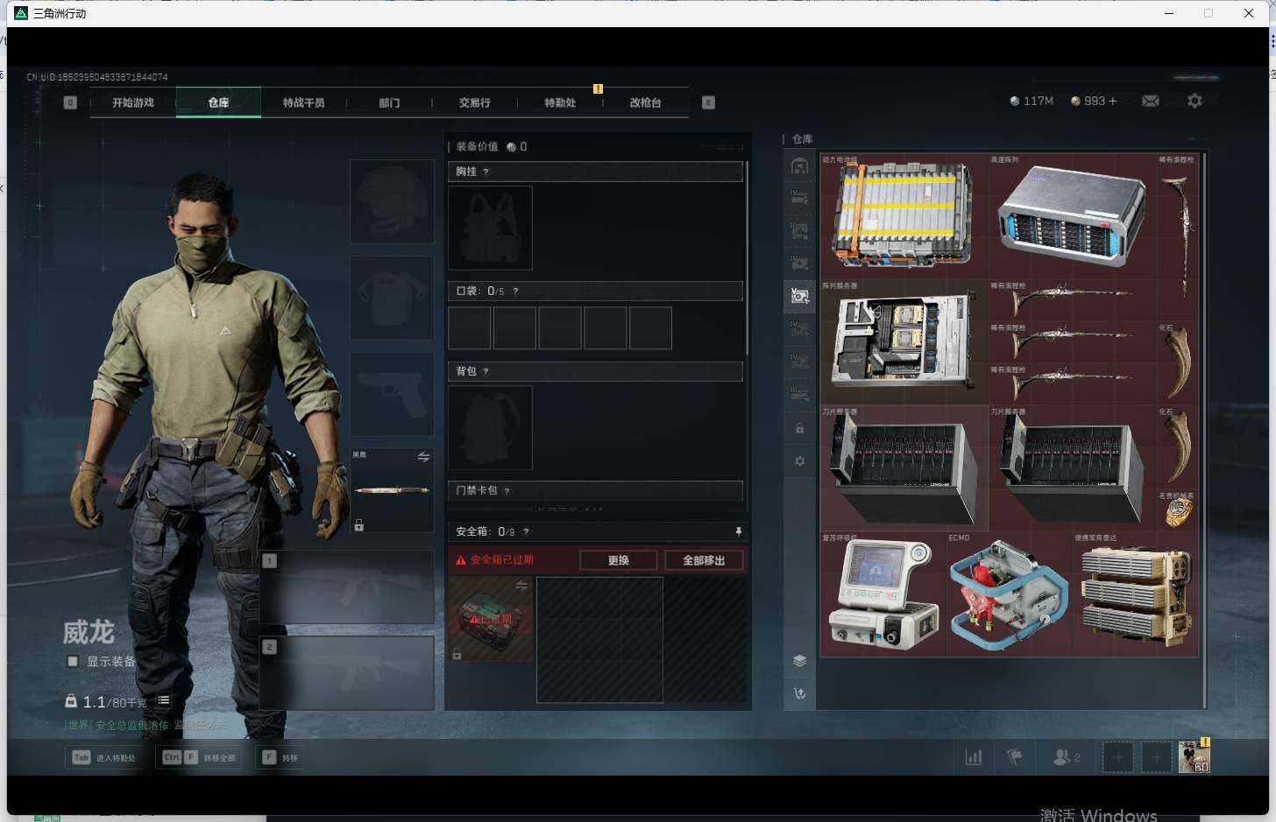
Task: Click the empty helmet equipment slot
Action: pyautogui.click(x=392, y=201)
